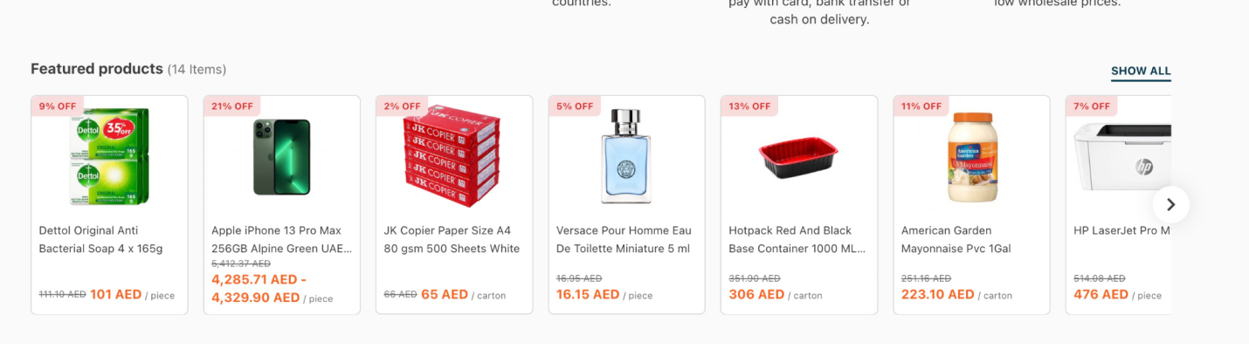
Task: Click the 65 AED price for copier paper
Action: pos(445,295)
